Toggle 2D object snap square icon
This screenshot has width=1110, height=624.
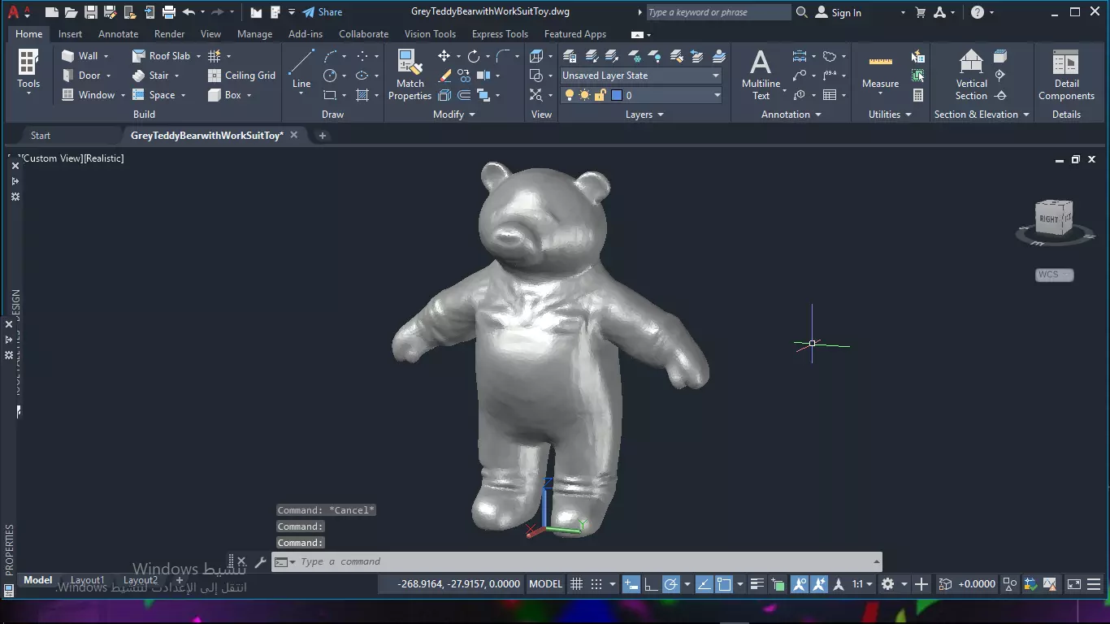click(724, 583)
